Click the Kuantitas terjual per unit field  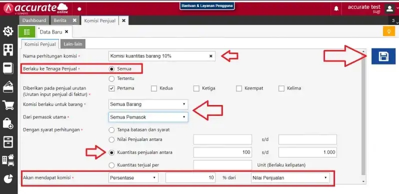coord(222,165)
